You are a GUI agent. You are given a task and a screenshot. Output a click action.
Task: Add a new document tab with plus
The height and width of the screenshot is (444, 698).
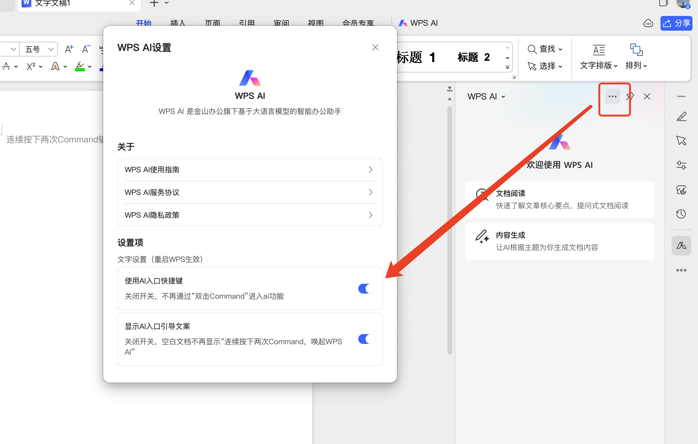pos(154,3)
